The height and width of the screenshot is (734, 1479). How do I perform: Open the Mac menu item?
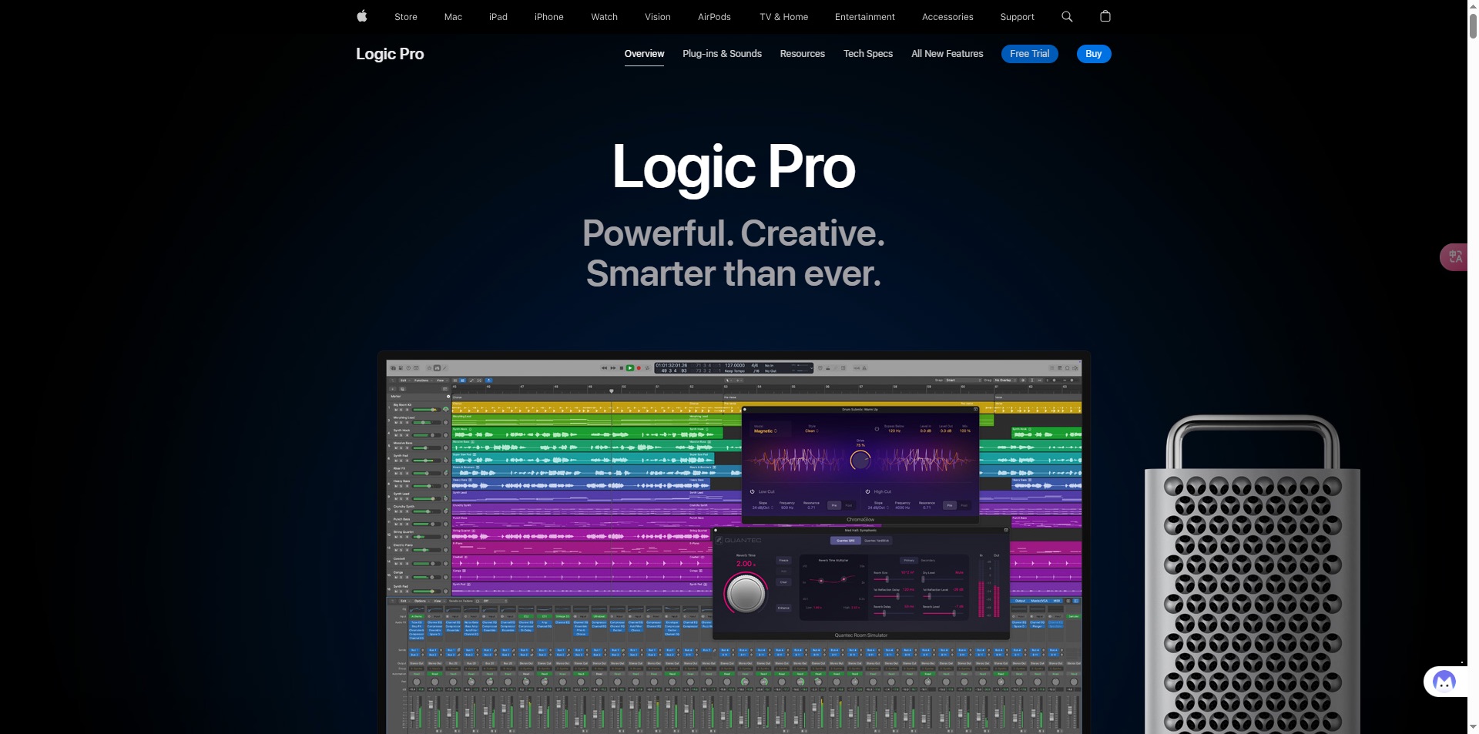click(453, 17)
